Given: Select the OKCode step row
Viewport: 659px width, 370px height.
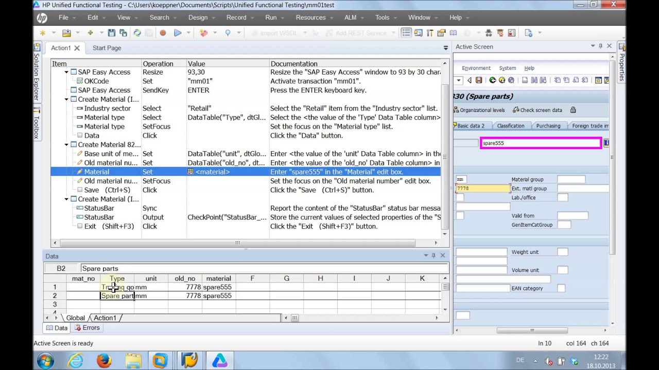Looking at the screenshot, I should coord(246,81).
